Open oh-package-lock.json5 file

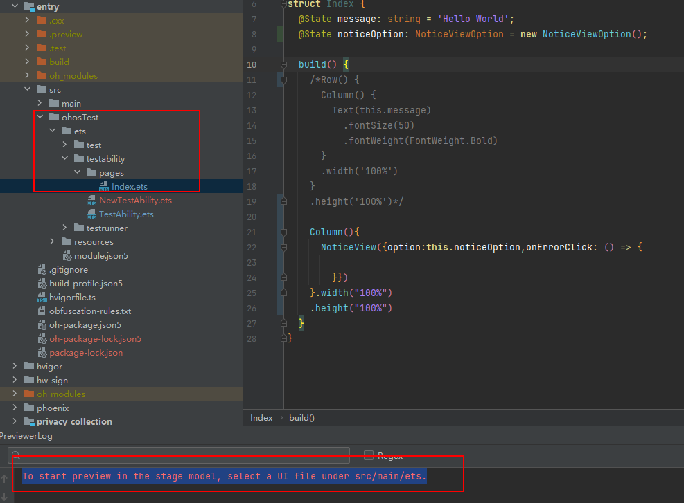(95, 339)
